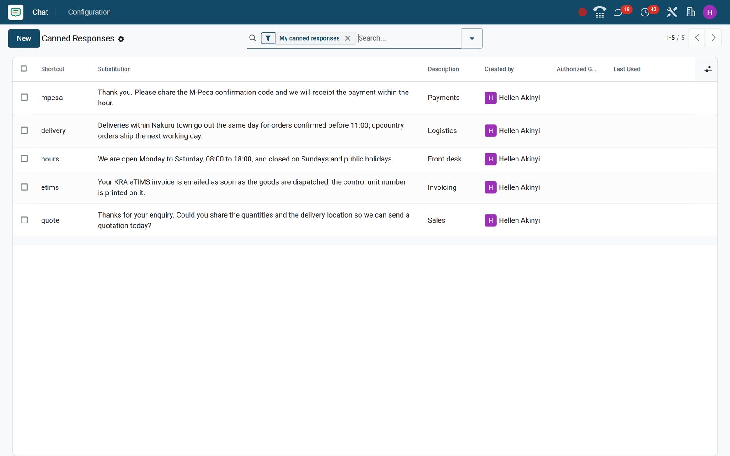The height and width of the screenshot is (456, 730).
Task: Click the Invoicing description cell
Action: pyautogui.click(x=442, y=187)
